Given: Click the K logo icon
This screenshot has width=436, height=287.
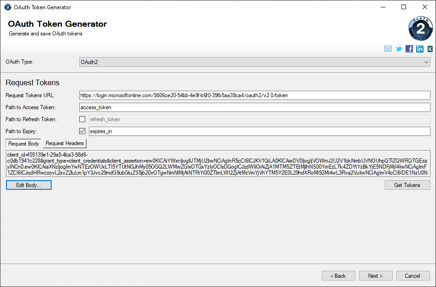Looking at the screenshot, I should [x=430, y=49].
